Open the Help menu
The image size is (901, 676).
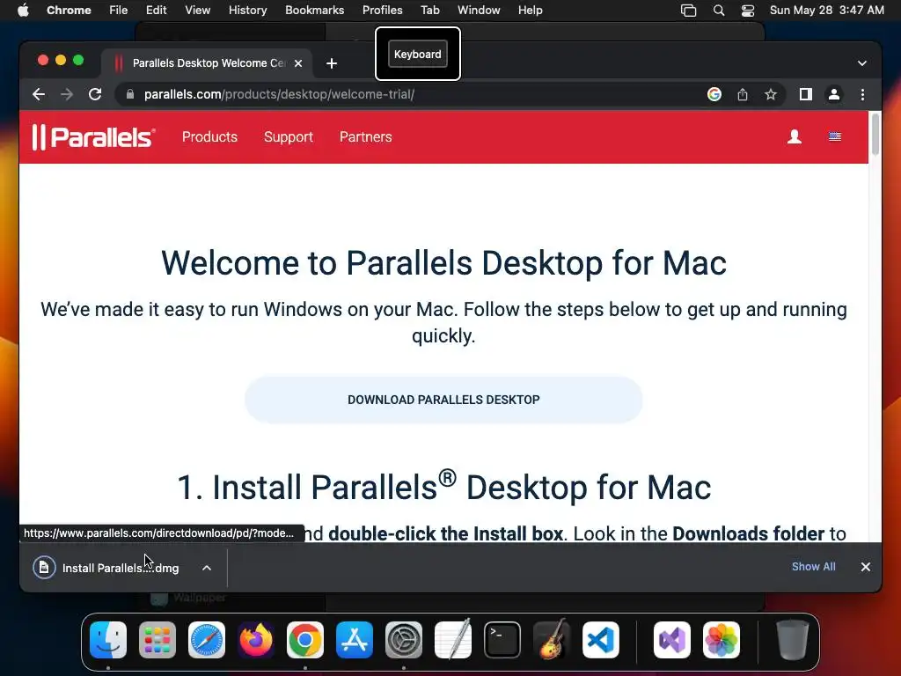click(530, 11)
